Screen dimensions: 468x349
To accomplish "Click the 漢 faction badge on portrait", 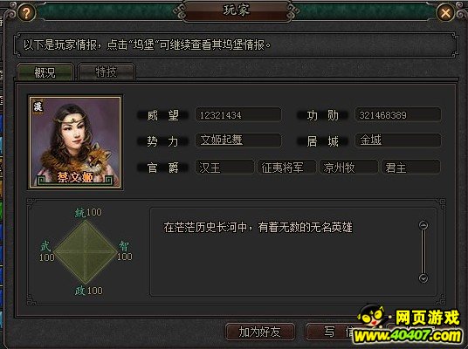I will tap(38, 106).
